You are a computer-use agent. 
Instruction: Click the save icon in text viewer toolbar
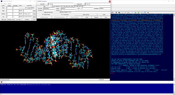point(112,13)
